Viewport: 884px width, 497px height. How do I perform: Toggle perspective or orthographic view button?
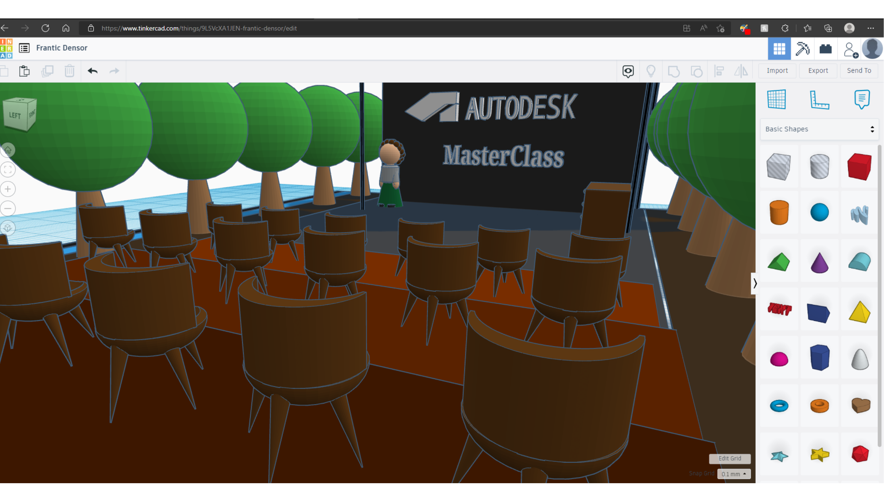tap(8, 228)
